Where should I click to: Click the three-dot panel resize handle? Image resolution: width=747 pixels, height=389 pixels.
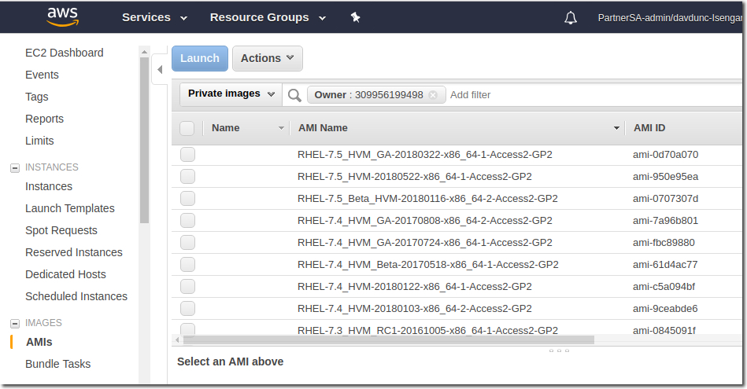coord(560,350)
